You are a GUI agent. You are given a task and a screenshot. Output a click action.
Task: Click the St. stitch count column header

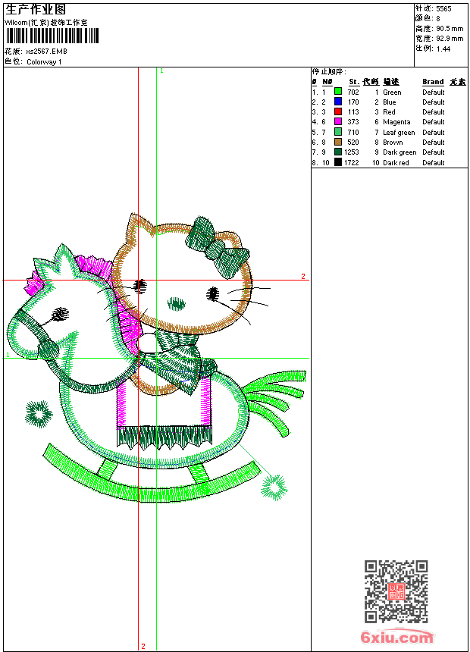(x=353, y=82)
